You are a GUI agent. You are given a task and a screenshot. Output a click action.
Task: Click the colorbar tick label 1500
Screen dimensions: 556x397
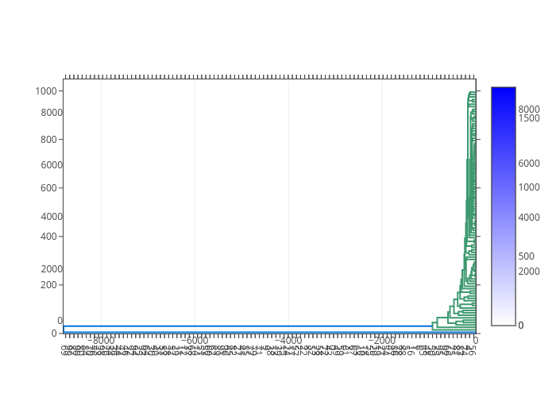pyautogui.click(x=529, y=118)
